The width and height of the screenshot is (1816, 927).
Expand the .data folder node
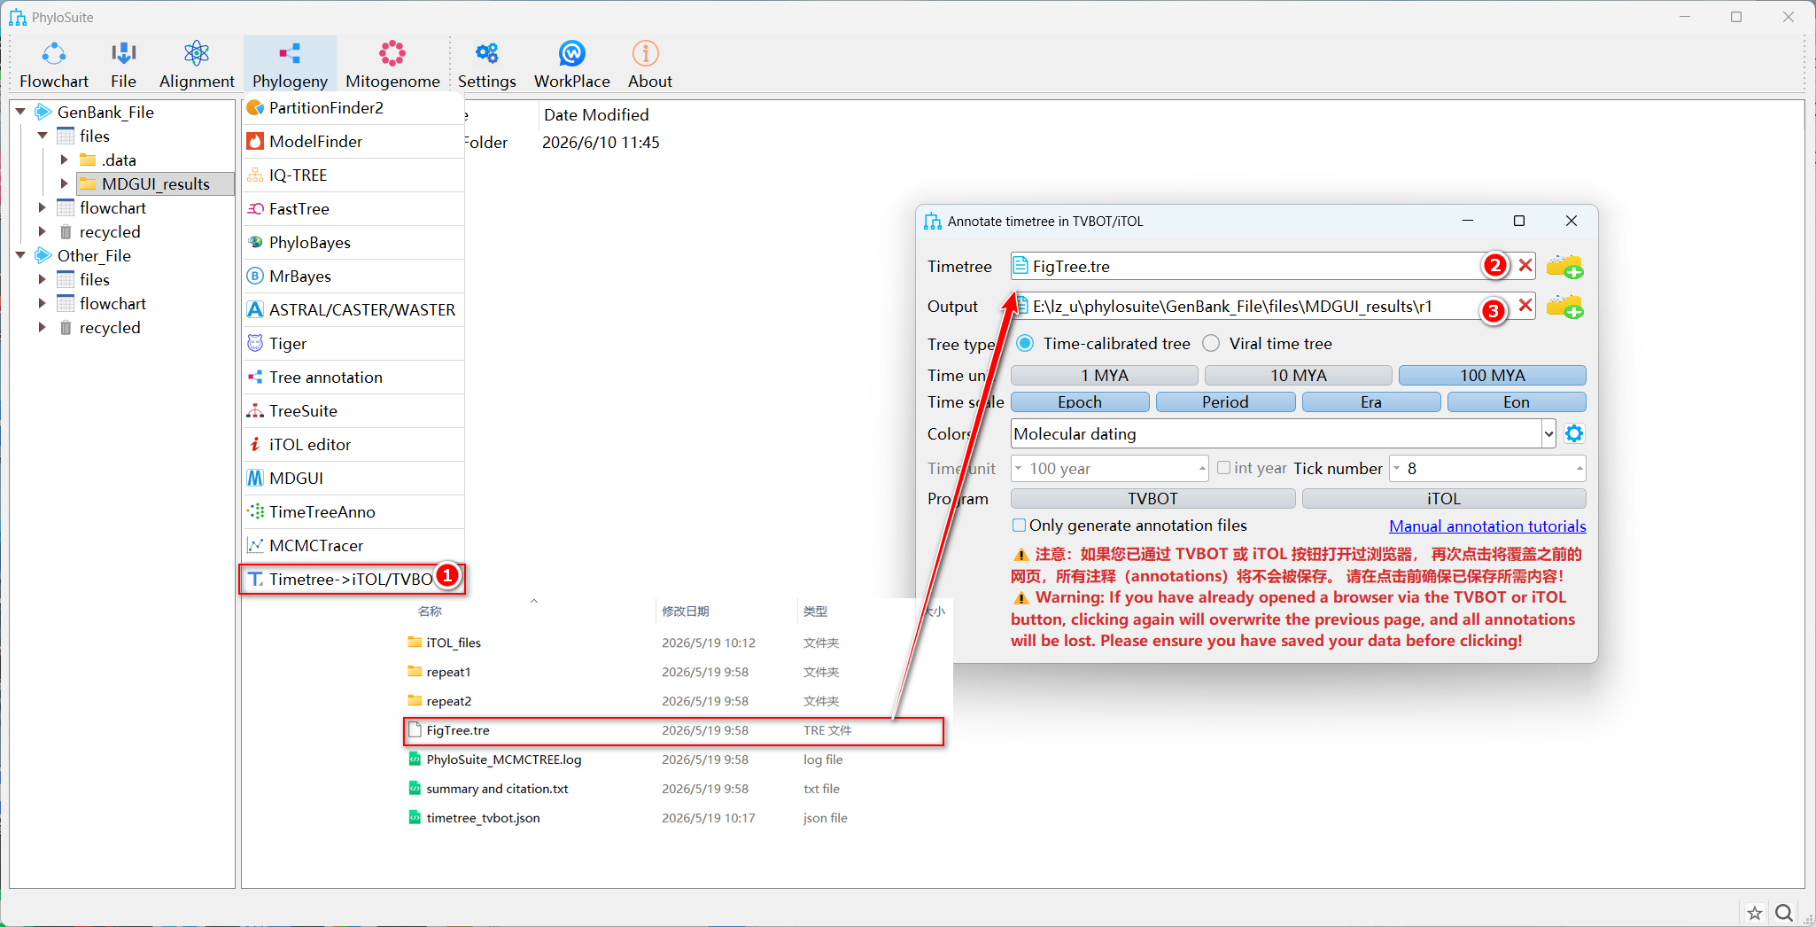[x=64, y=160]
